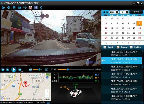Click the 3D car model display
Viewport: 144px width, 104px height.
[76, 93]
